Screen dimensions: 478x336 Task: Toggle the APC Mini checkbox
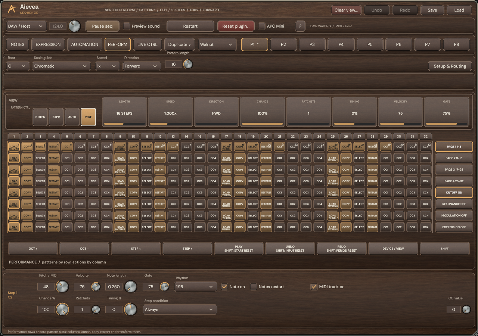[262, 26]
